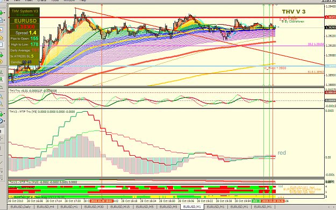The height and width of the screenshot is (210, 336).
Task: Open the Navigator star icon
Action: pos(1,38)
